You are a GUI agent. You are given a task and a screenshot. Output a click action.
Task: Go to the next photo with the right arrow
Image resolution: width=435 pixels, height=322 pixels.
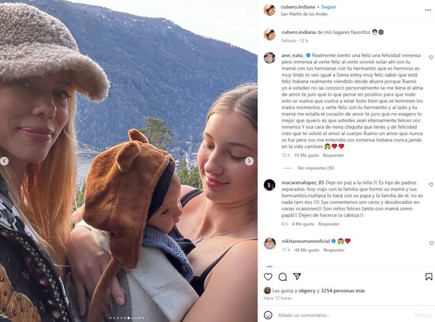click(249, 161)
